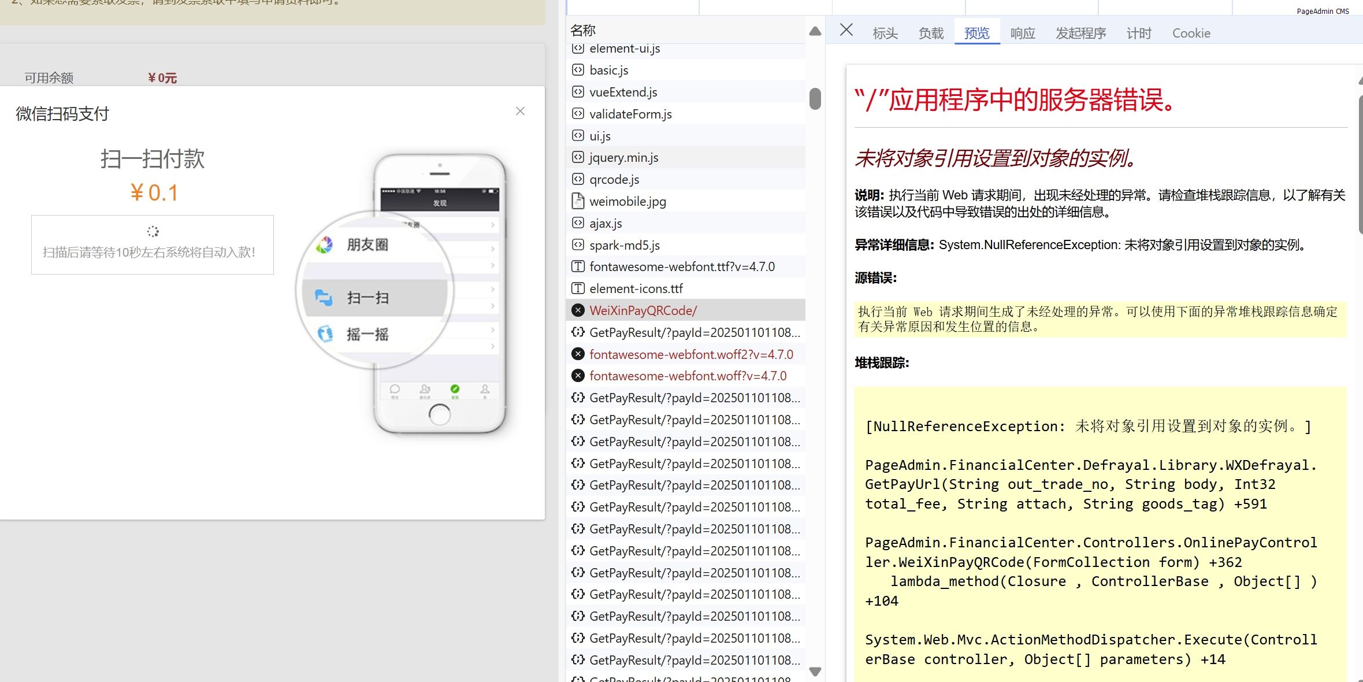
Task: Click script icon beside validateForm.js
Action: tap(578, 114)
